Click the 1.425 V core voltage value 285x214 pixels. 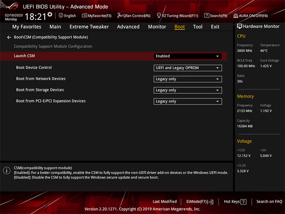pyautogui.click(x=266, y=66)
